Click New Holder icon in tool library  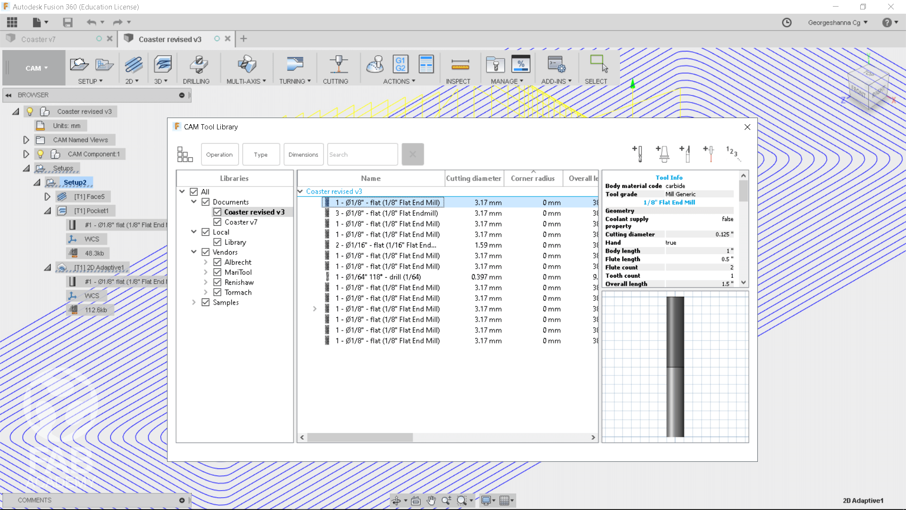[662, 154]
